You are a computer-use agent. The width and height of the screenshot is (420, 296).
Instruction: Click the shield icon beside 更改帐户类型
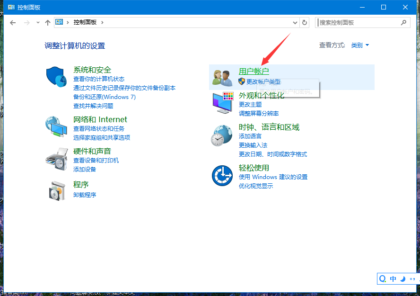pos(242,81)
